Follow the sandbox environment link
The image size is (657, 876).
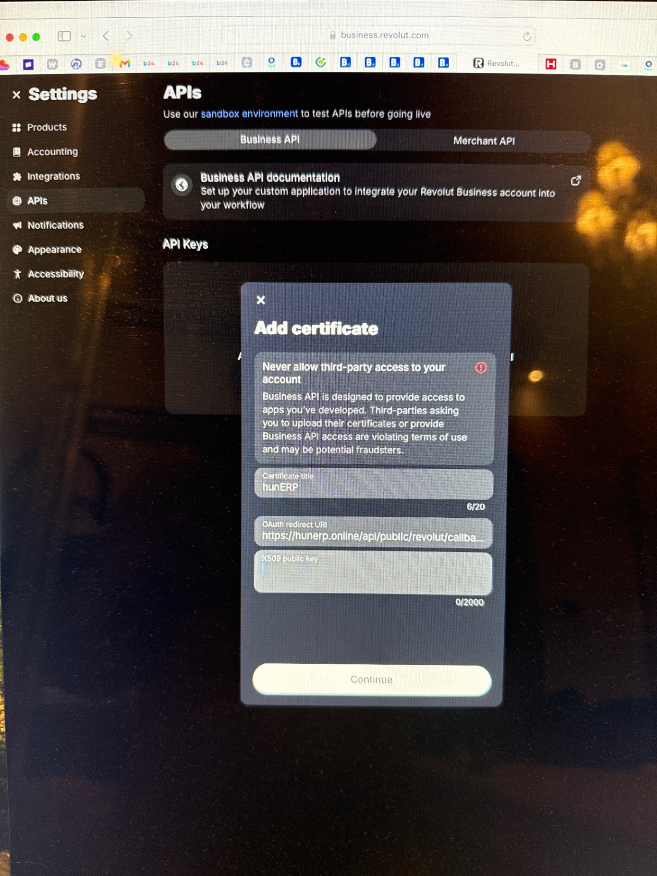pos(249,114)
